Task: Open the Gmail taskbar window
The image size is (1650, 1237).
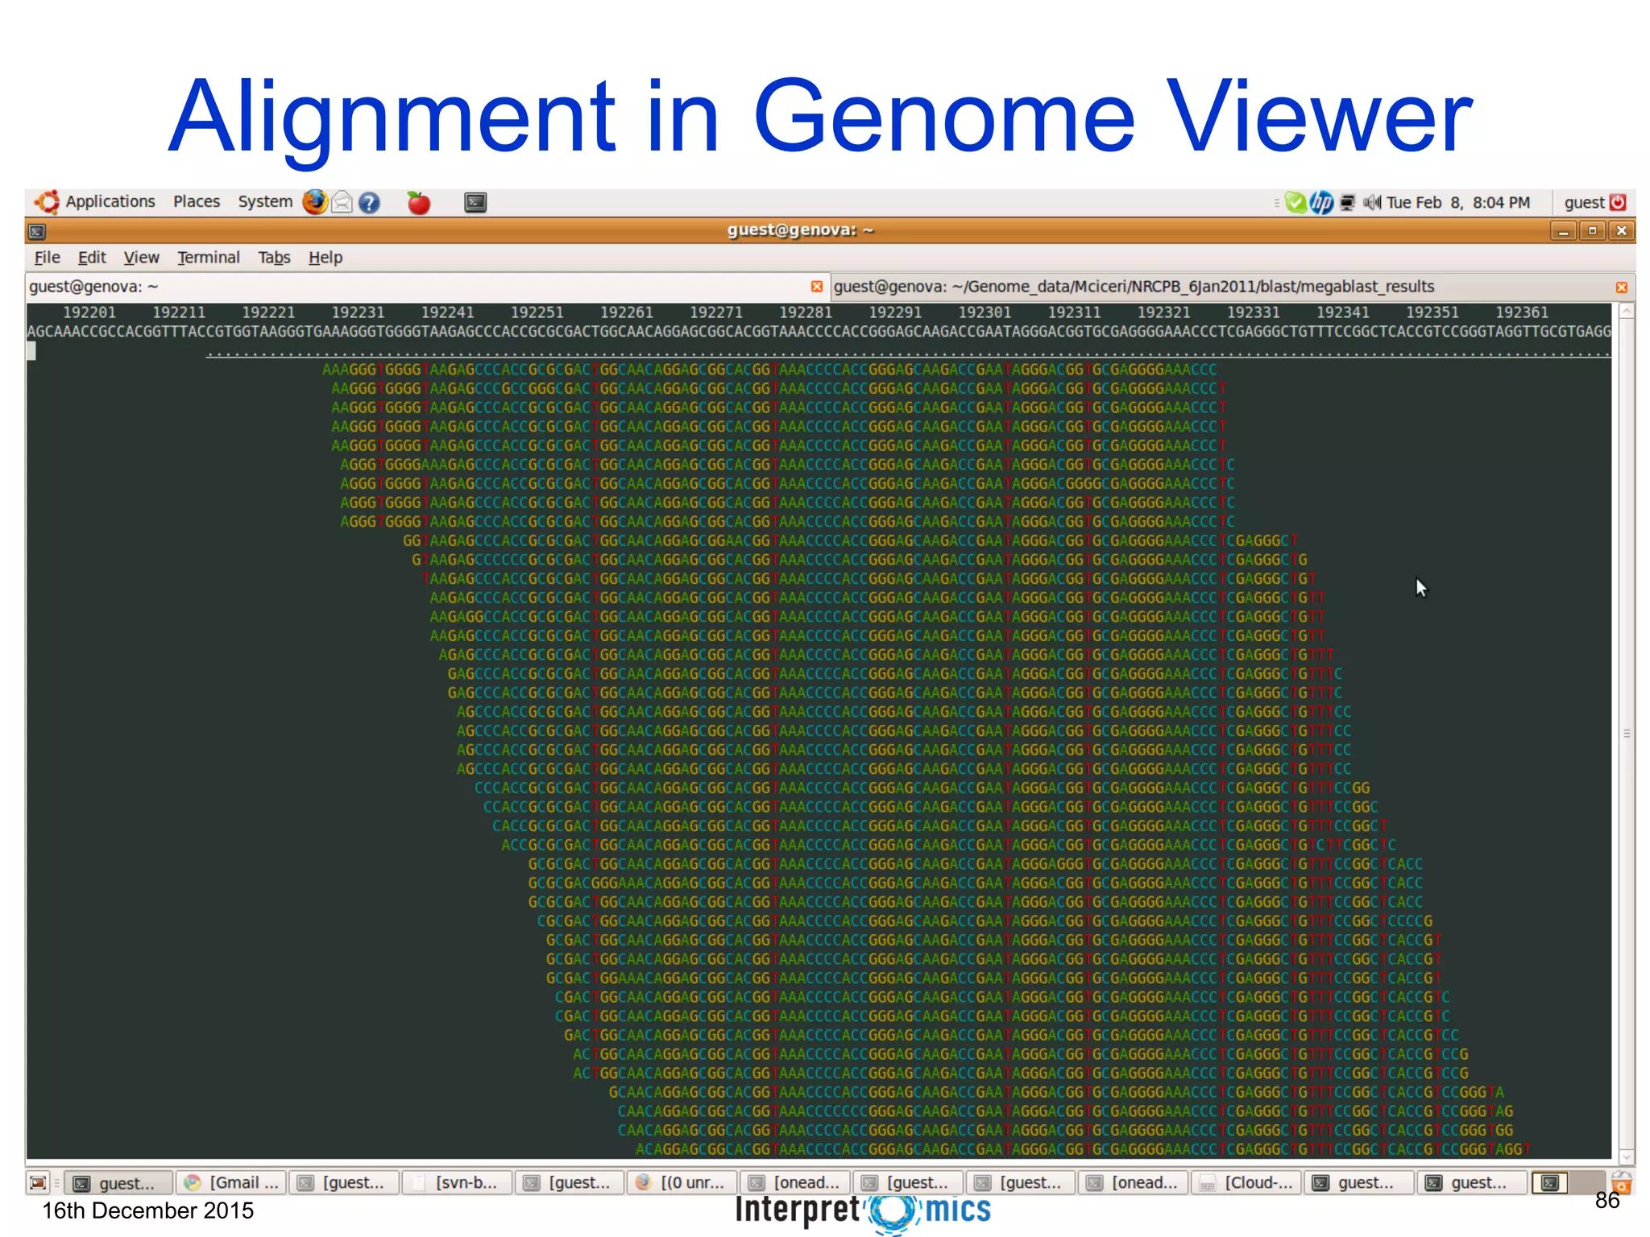Action: point(232,1183)
